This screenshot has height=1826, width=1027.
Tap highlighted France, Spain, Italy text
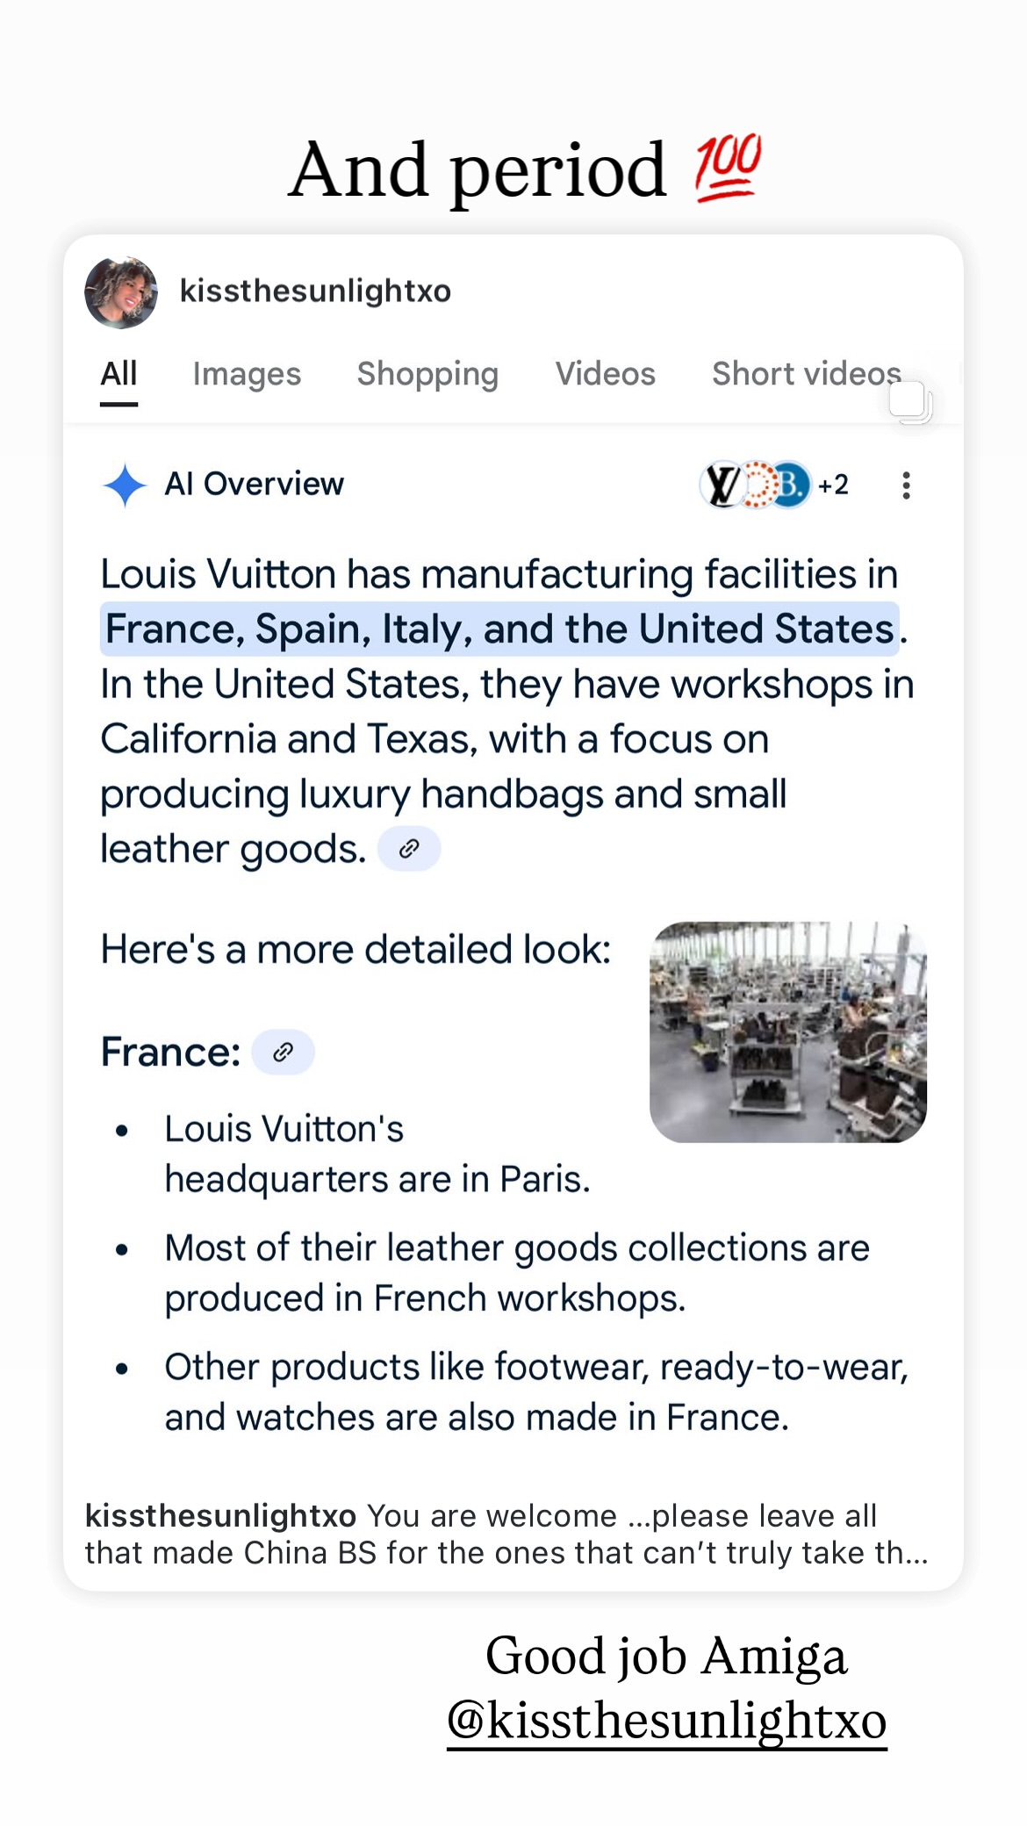pos(499,629)
